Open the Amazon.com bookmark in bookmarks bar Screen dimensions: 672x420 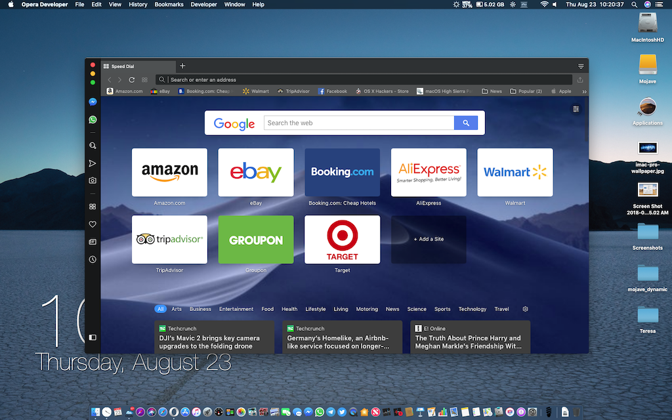(x=125, y=91)
